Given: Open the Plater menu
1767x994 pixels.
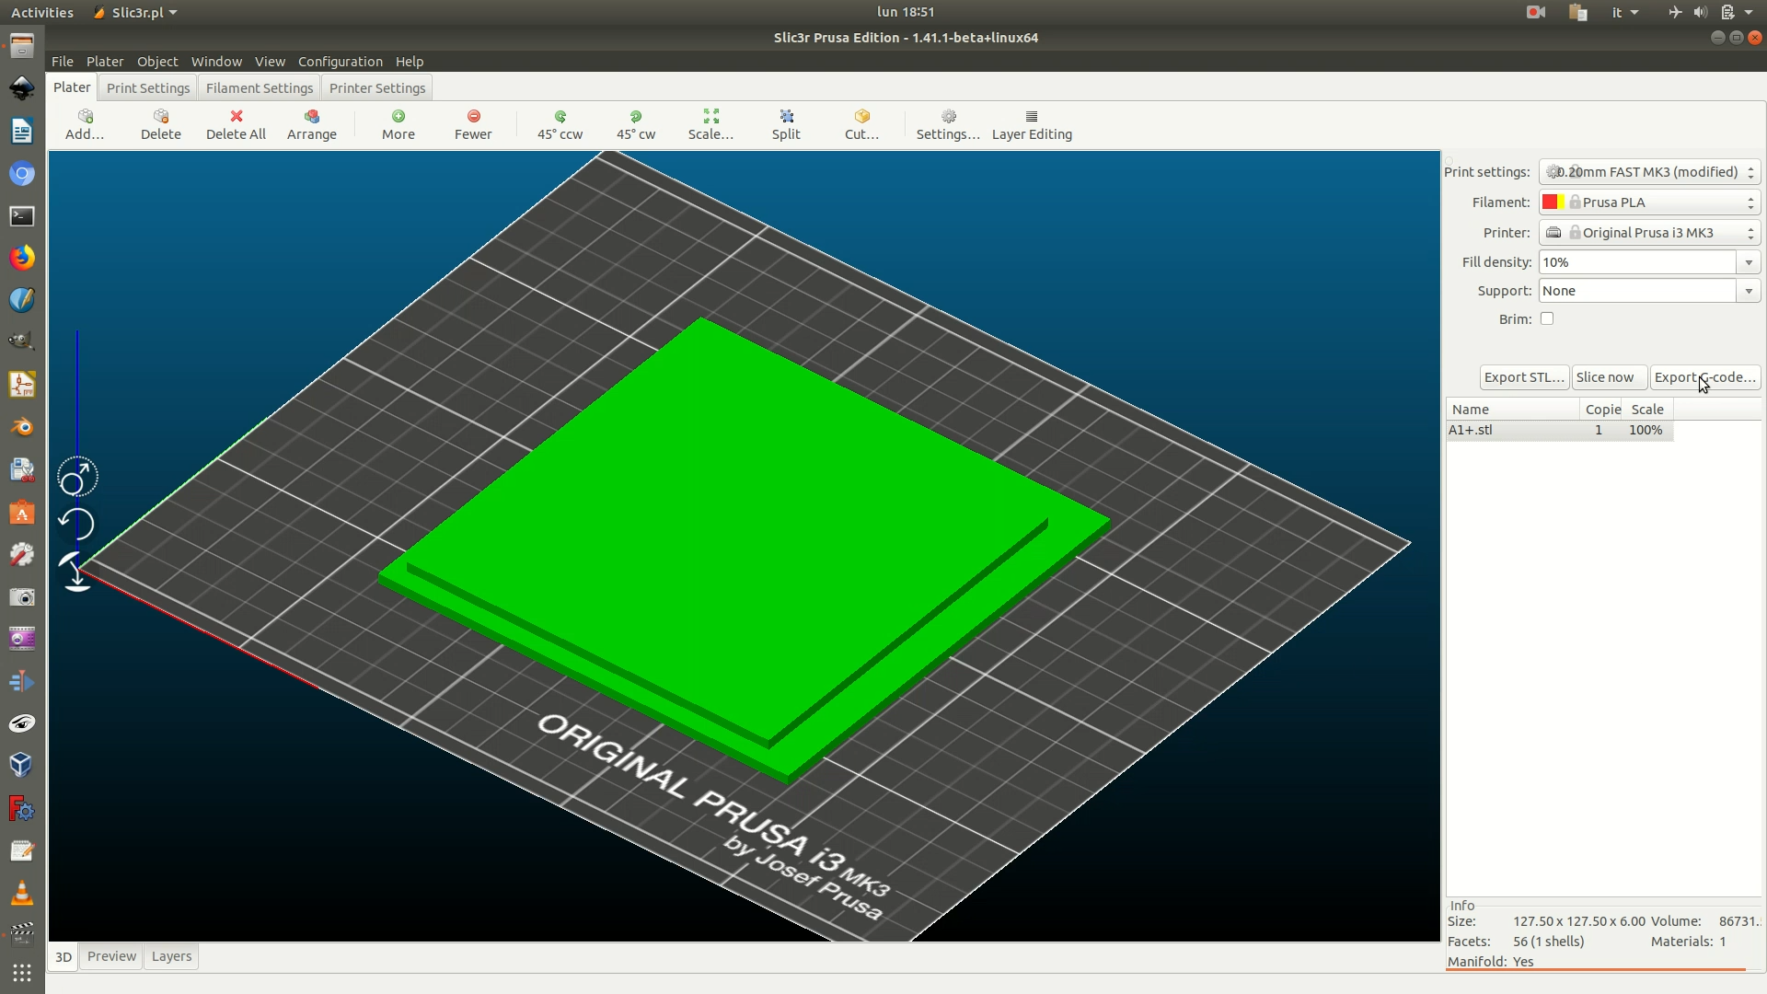Looking at the screenshot, I should coord(105,62).
